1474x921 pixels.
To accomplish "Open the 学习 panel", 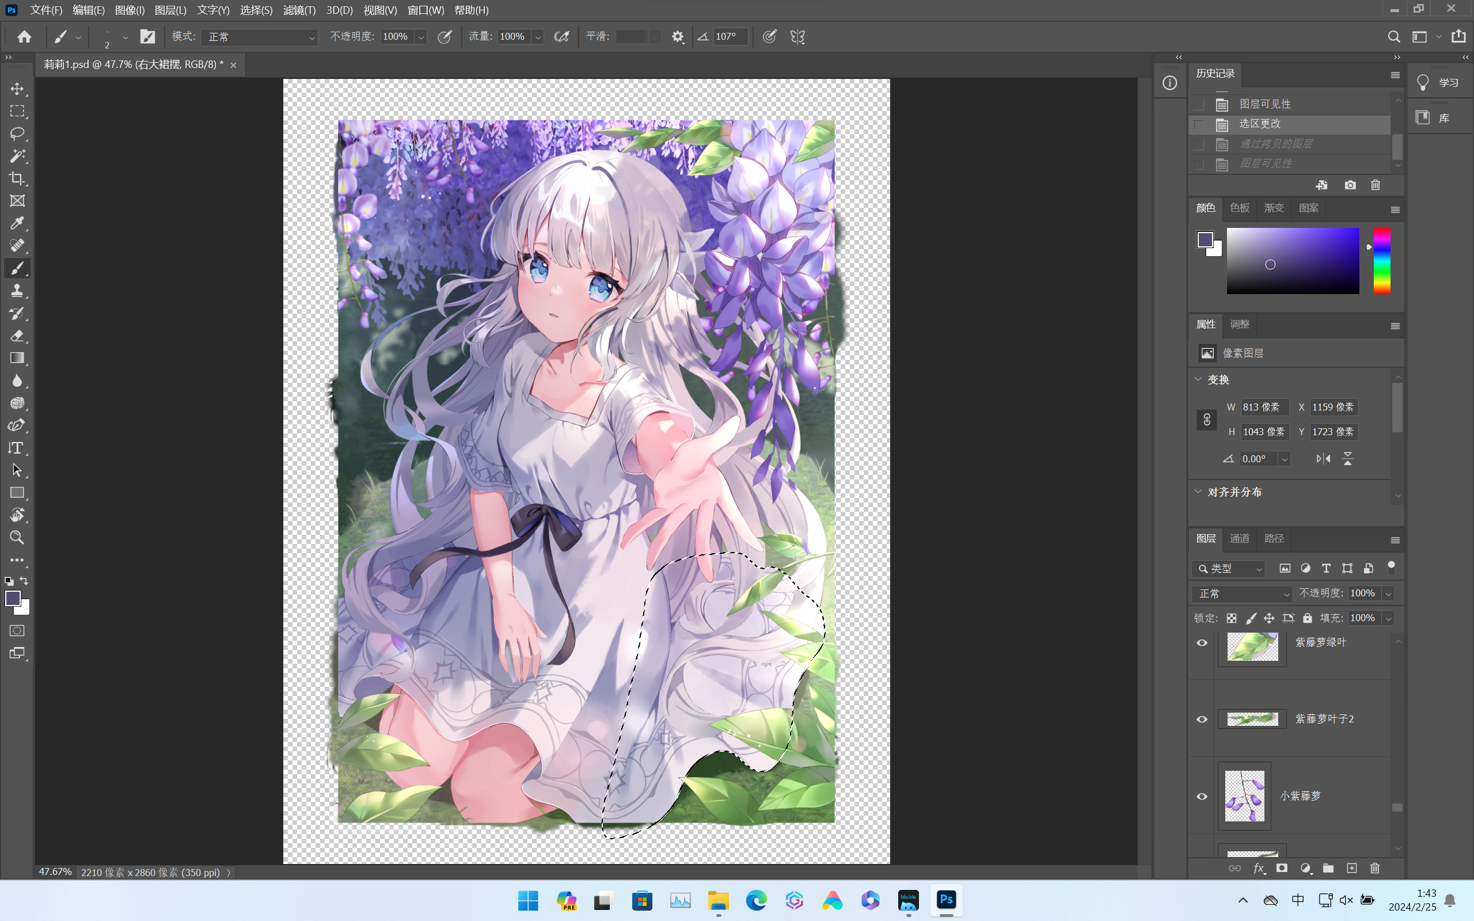I will 1439,83.
